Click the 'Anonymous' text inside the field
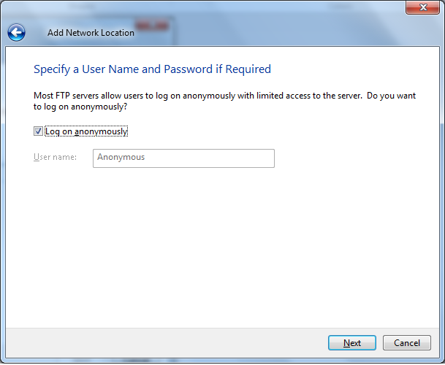Image resolution: width=445 pixels, height=365 pixels. (121, 158)
